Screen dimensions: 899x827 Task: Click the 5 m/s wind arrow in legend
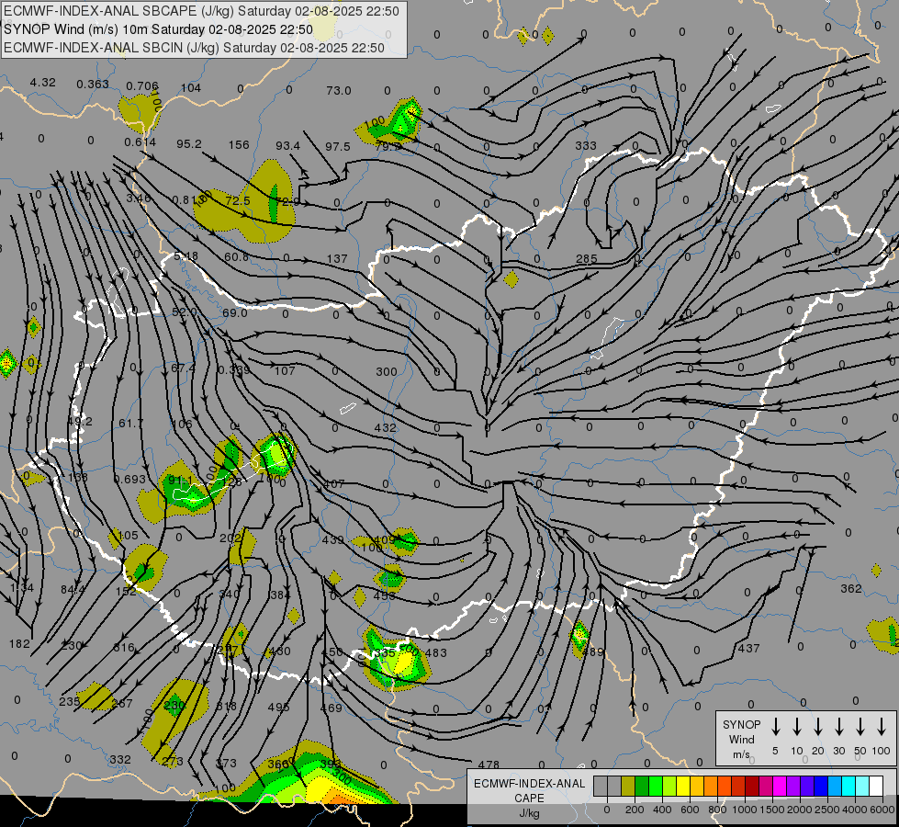pos(775,726)
